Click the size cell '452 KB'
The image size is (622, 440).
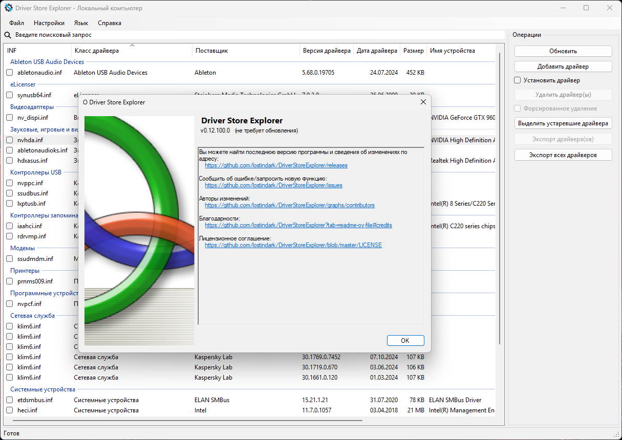pyautogui.click(x=415, y=73)
